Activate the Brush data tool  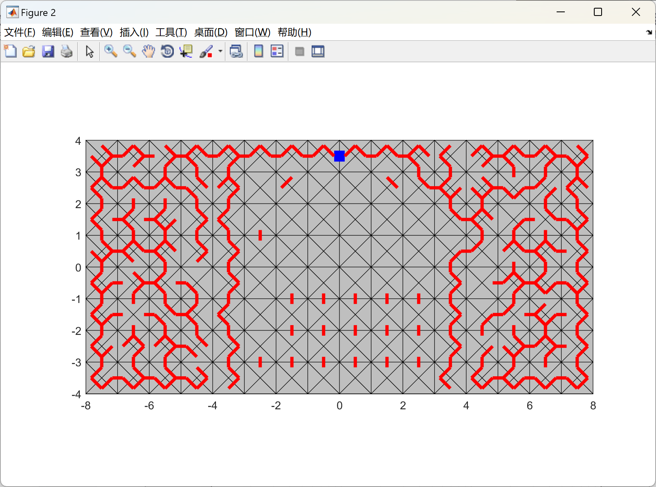click(206, 52)
